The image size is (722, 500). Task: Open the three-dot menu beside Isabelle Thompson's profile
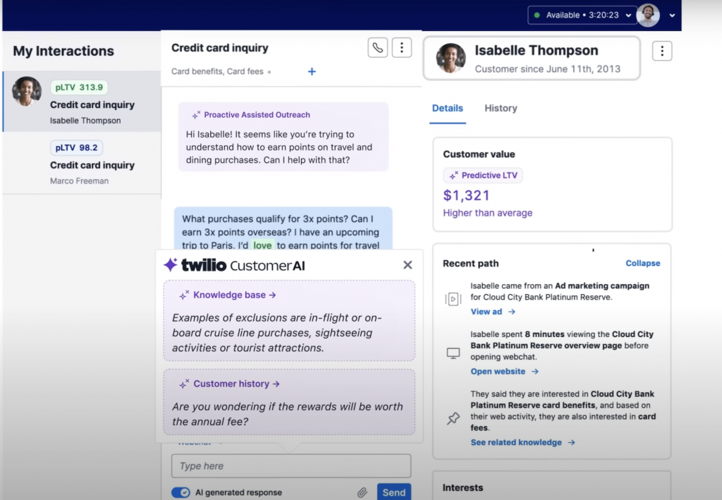[x=661, y=50]
